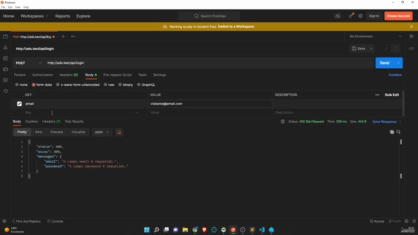Copy the response body with copy icon
Screen dimensions: 418x235
[x=392, y=132]
